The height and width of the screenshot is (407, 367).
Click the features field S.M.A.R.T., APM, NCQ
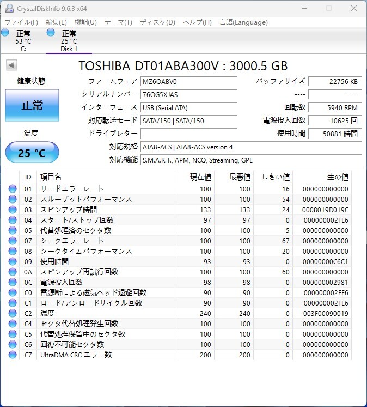(x=250, y=160)
